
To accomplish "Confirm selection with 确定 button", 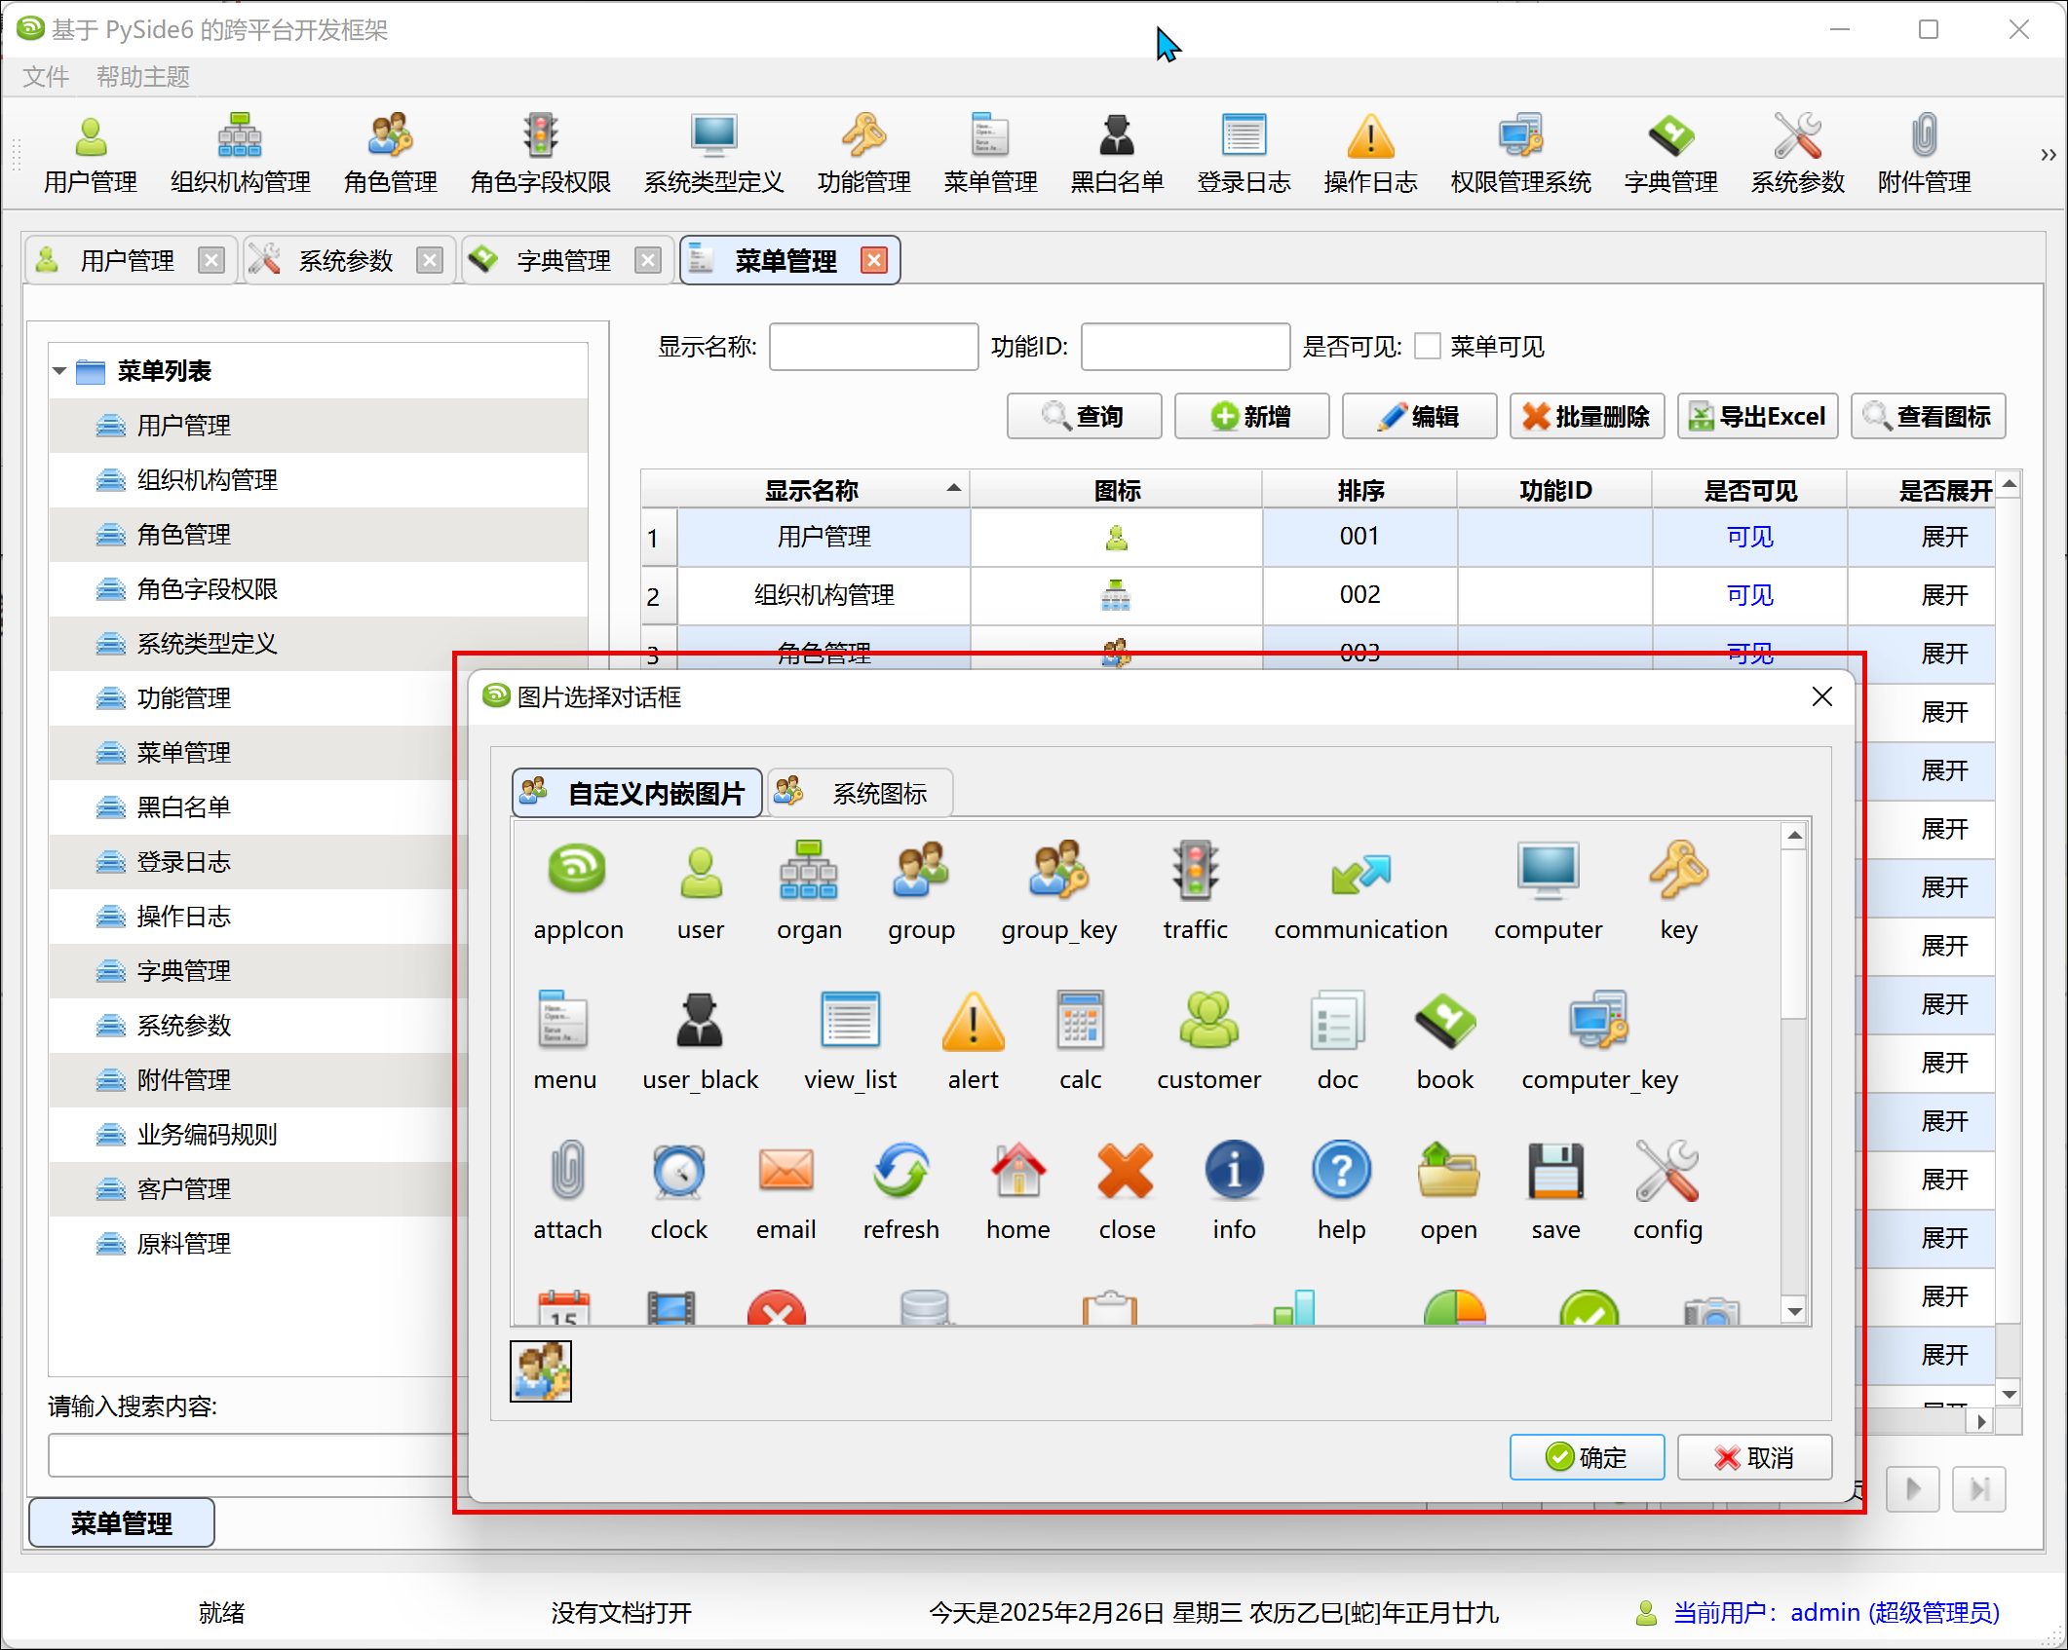I will [x=1586, y=1457].
